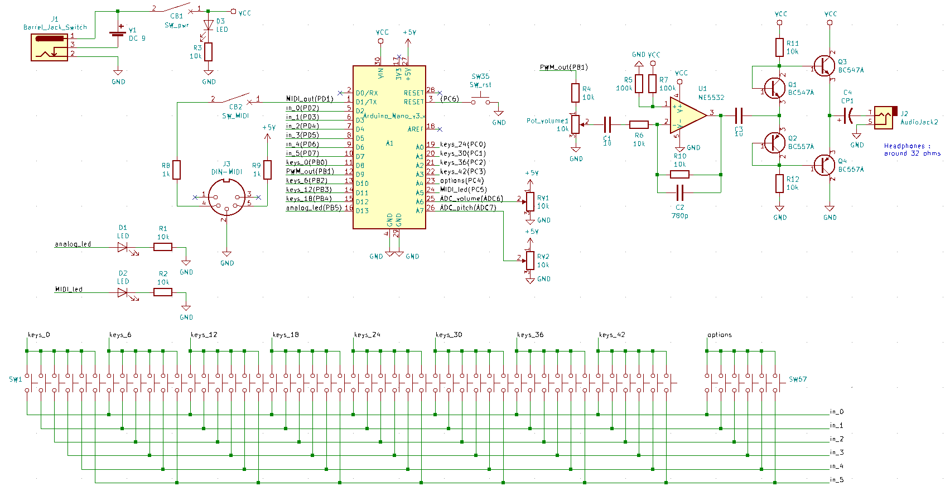
Task: Click the 'MIDI_out(PD1)' pin label
Action: (x=310, y=99)
